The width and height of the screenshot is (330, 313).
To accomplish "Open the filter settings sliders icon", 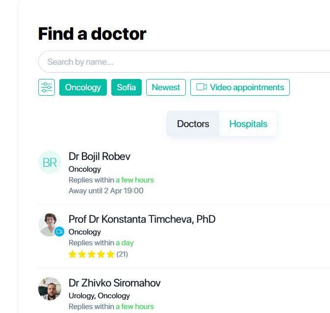I will click(x=47, y=87).
